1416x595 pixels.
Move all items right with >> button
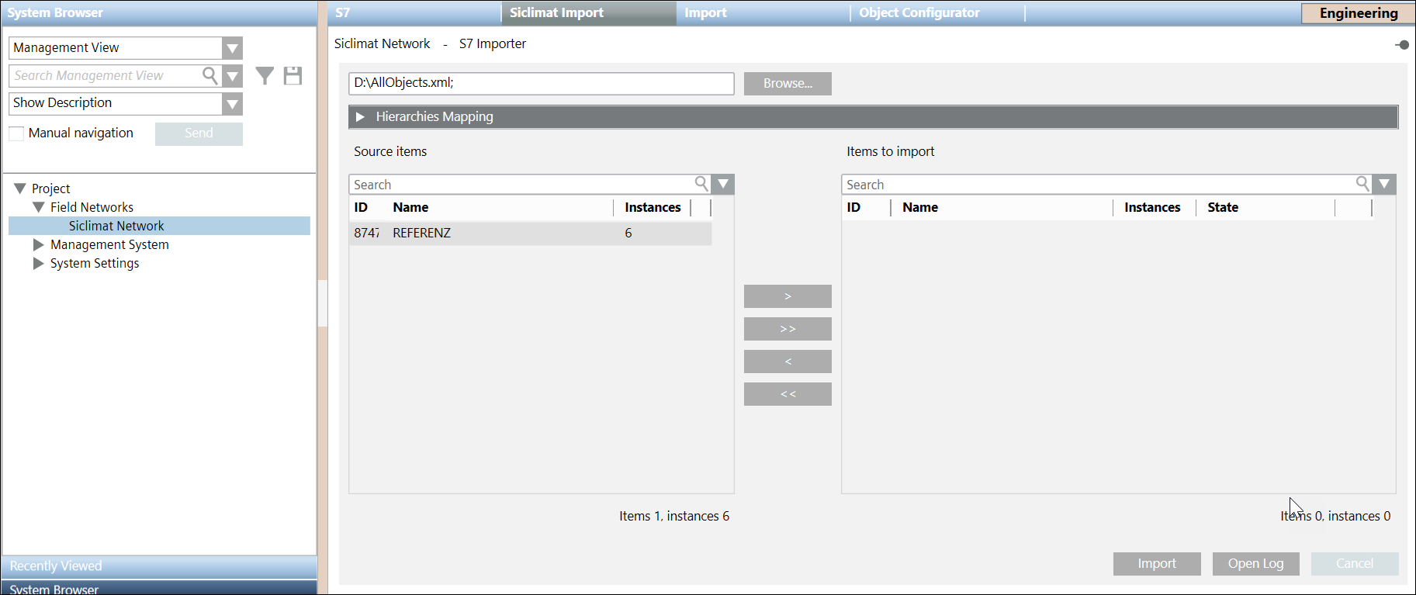coord(788,329)
